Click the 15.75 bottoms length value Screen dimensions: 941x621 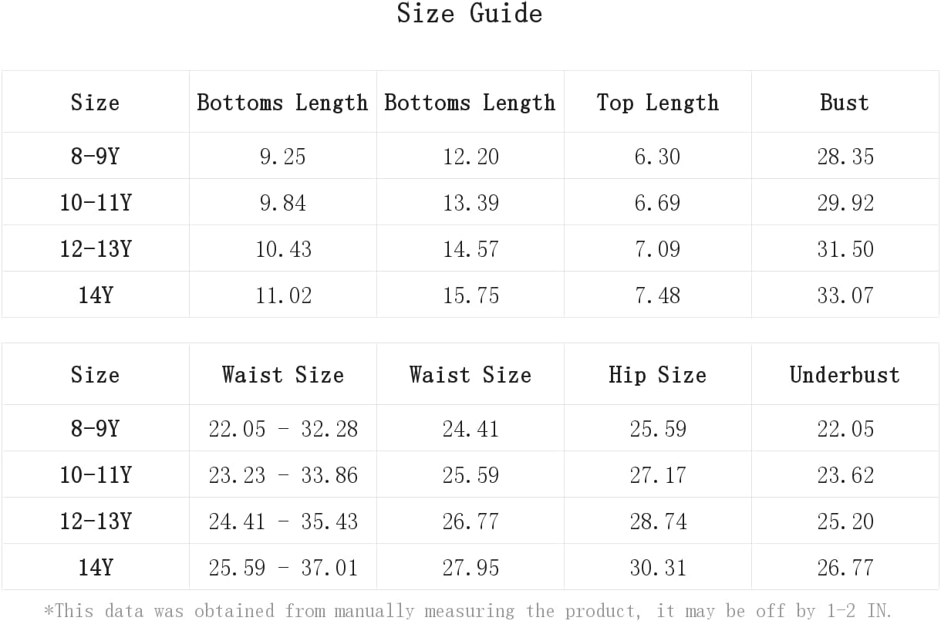[x=470, y=295]
